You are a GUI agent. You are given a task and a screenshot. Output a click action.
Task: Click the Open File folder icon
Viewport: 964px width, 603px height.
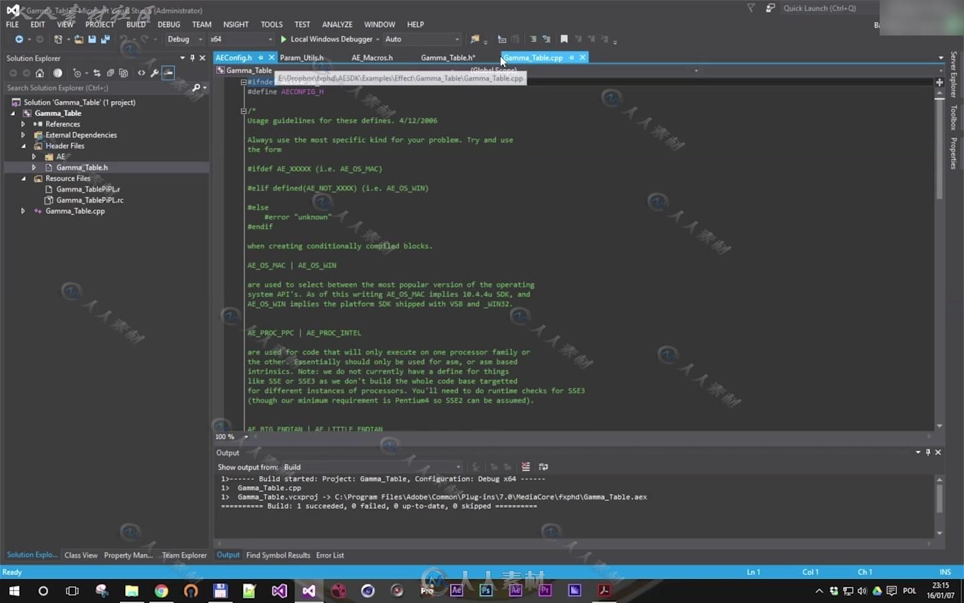click(x=79, y=40)
